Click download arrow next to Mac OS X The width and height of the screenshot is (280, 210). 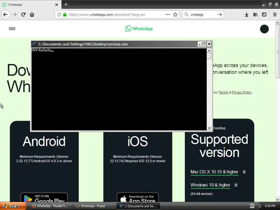pos(244,172)
